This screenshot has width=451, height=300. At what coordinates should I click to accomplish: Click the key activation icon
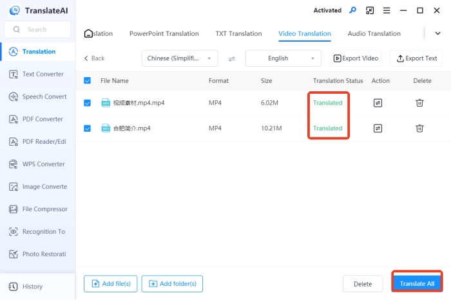click(x=352, y=10)
